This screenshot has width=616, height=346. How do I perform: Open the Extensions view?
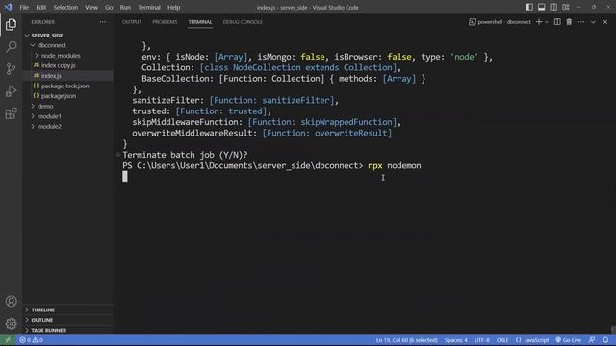(11, 113)
